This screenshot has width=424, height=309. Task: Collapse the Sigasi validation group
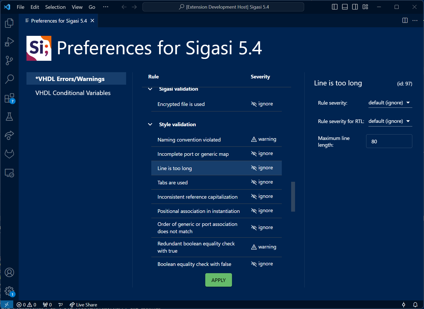coord(150,89)
